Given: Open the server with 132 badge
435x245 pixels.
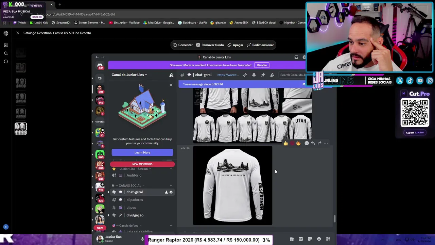Looking at the screenshot, I should pyautogui.click(x=100, y=198).
